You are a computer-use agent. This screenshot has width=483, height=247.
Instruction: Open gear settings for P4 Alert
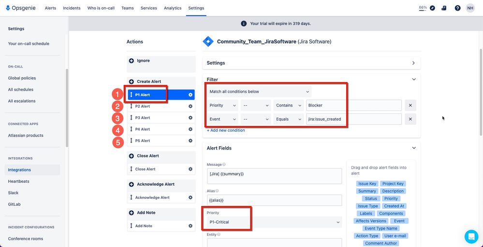[x=190, y=129]
